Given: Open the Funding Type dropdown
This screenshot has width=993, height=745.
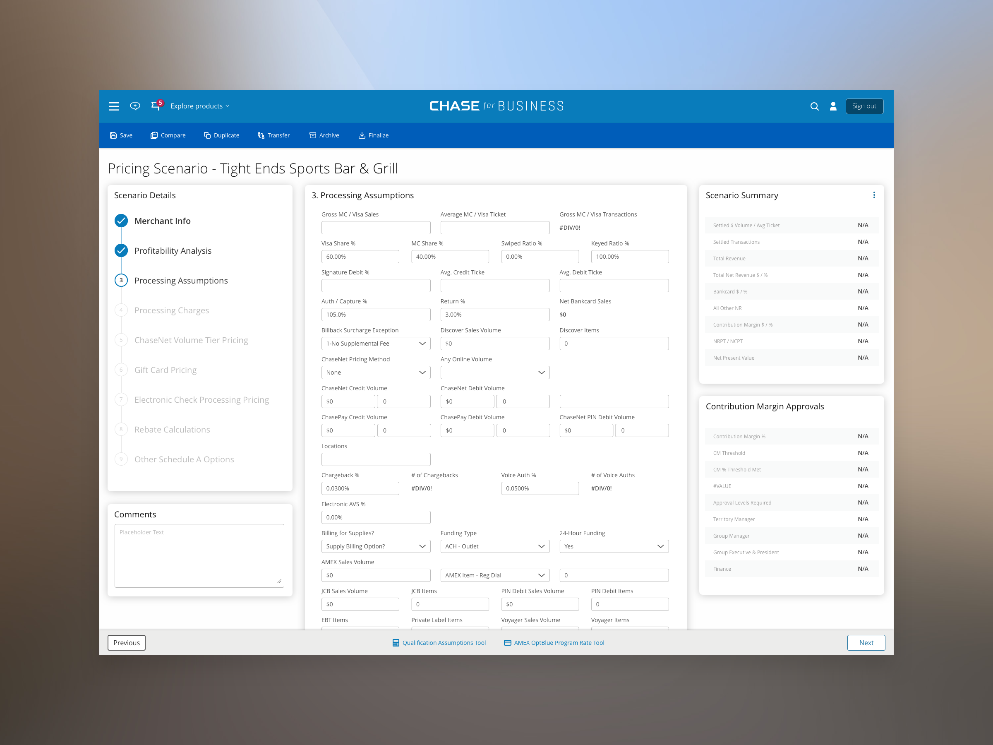Looking at the screenshot, I should [x=495, y=546].
